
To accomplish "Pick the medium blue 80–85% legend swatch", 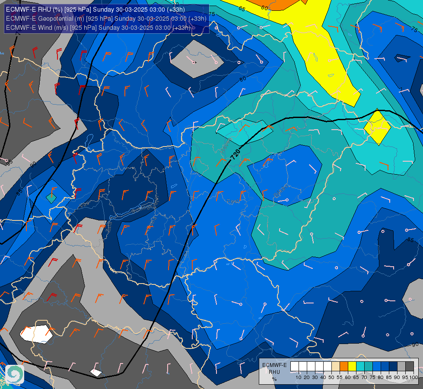I will pos(385,367).
